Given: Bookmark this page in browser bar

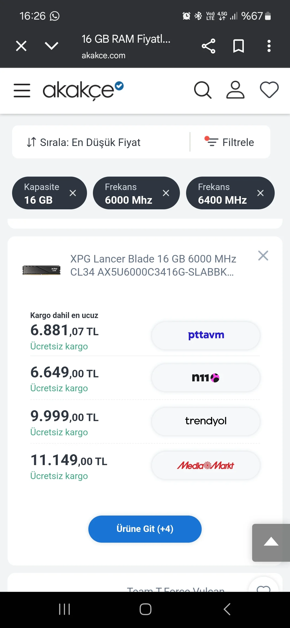Looking at the screenshot, I should pos(238,46).
